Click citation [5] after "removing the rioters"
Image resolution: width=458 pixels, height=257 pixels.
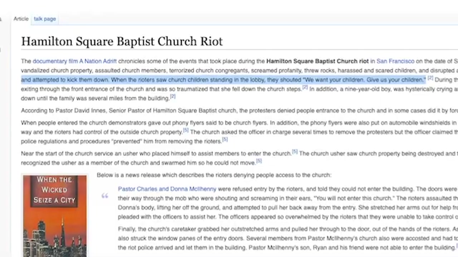(225, 140)
